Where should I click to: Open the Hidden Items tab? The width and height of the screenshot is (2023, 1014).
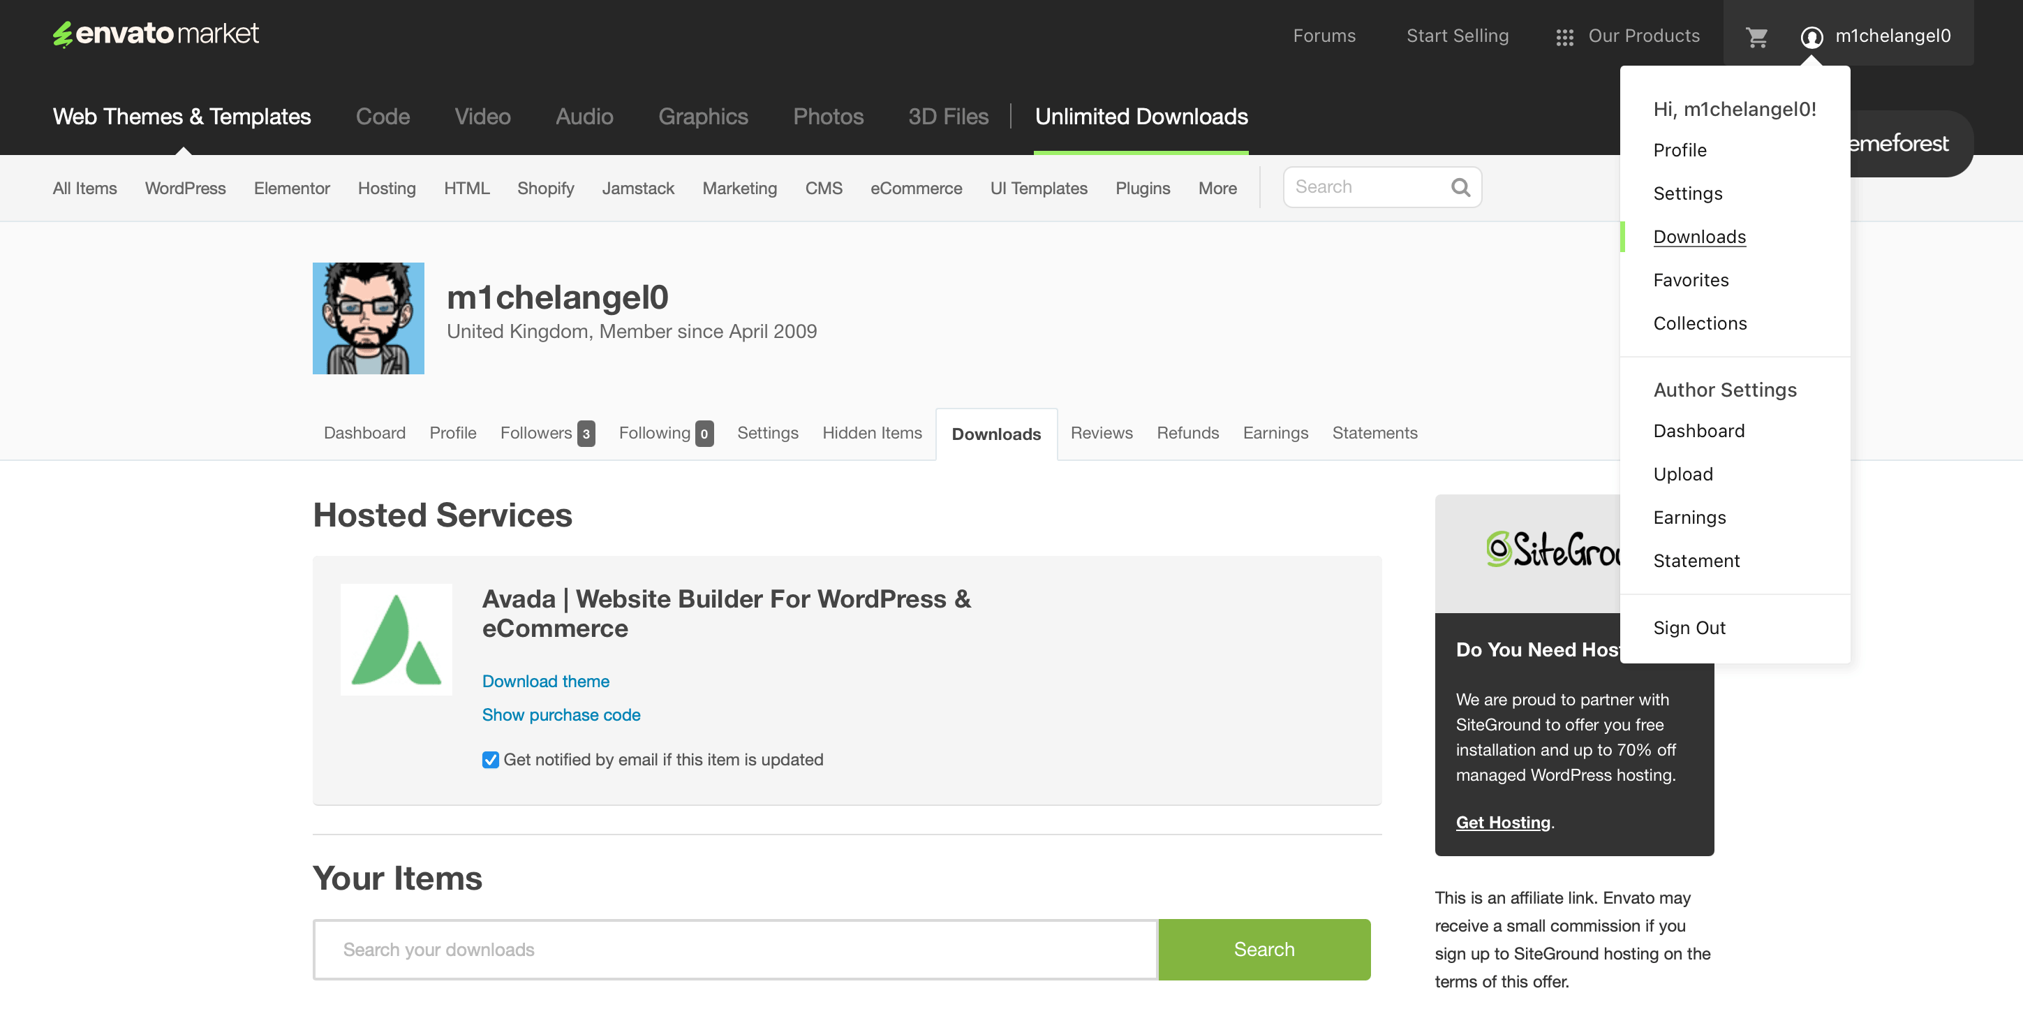coord(872,433)
